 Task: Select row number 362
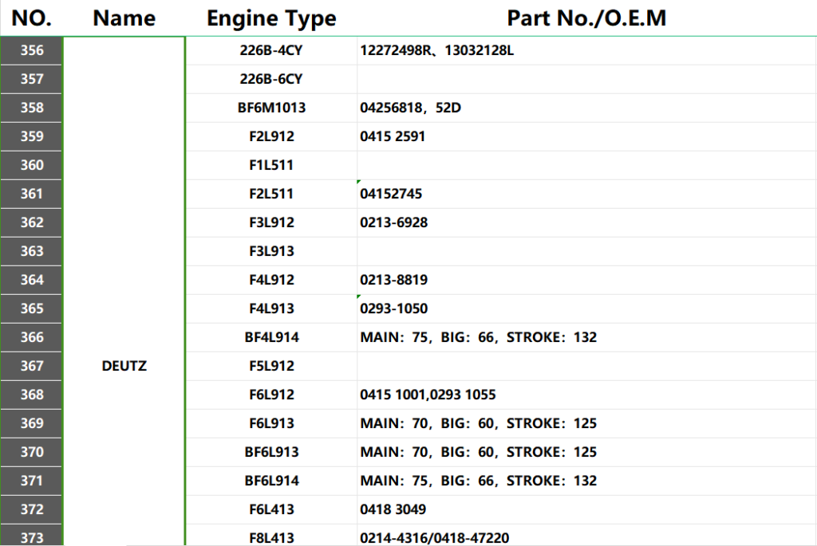click(x=32, y=222)
